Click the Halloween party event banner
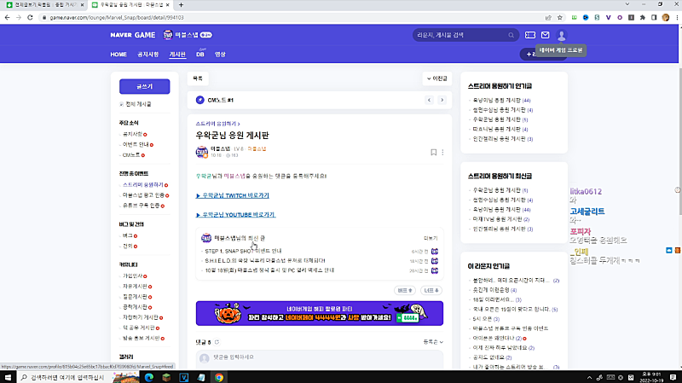 coord(320,313)
